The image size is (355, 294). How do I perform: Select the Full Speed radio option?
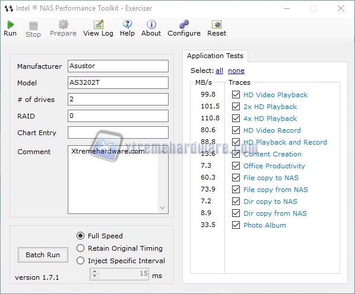tap(80, 236)
